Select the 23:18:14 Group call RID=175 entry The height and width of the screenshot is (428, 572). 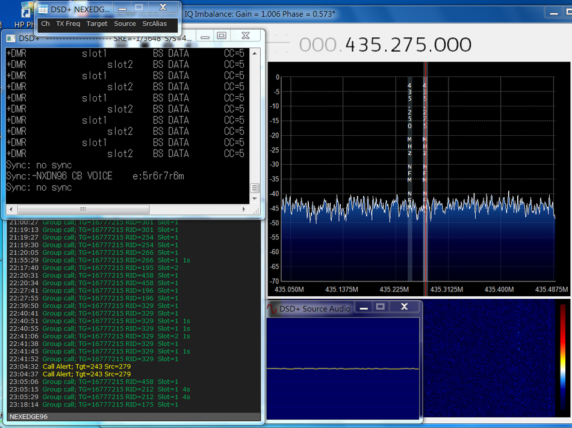[x=94, y=405]
